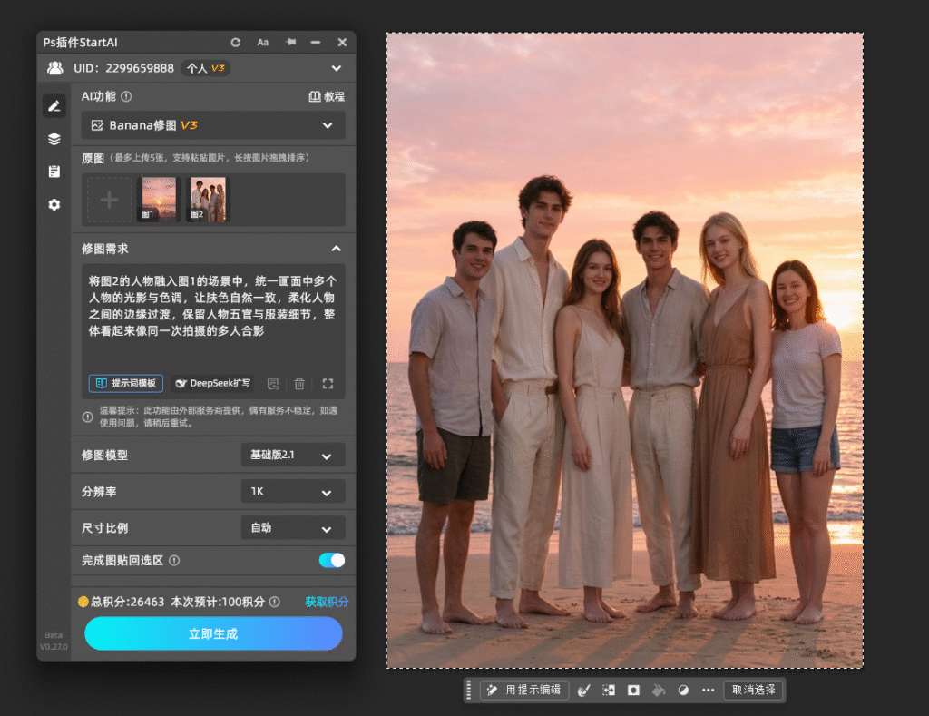Pin the StartAI plugin panel
This screenshot has width=929, height=716.
coord(290,42)
